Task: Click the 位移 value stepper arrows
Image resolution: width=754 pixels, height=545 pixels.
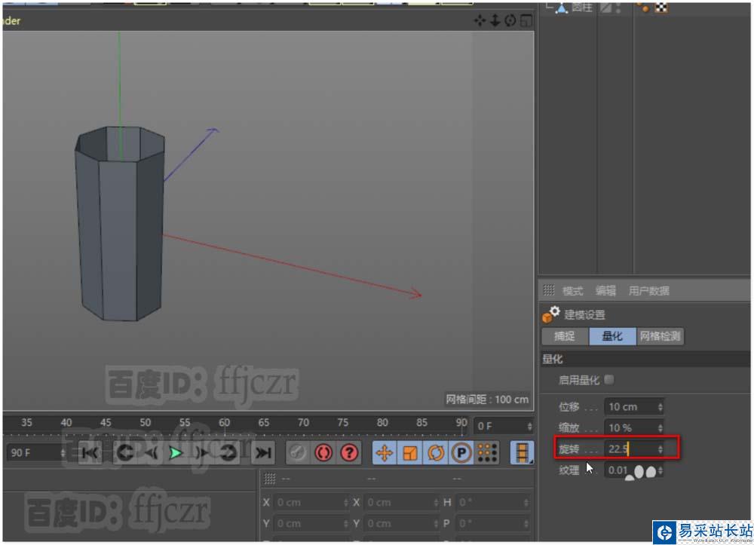Action: point(661,407)
